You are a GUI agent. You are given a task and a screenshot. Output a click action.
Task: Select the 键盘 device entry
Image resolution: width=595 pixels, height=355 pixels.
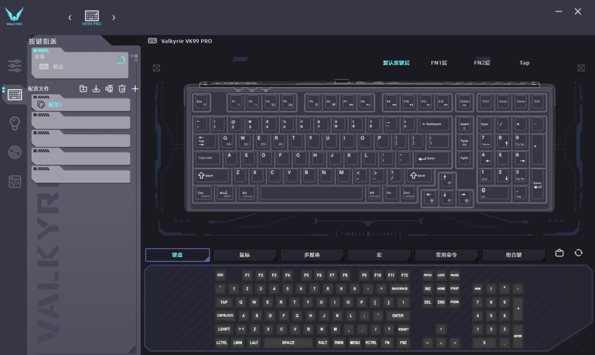(x=52, y=67)
